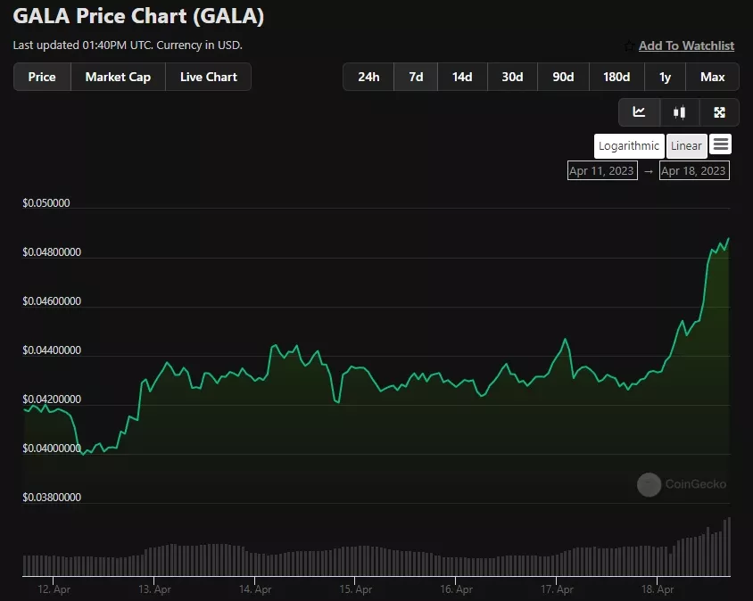Switch to line chart view icon
The image size is (753, 601).
tap(640, 112)
